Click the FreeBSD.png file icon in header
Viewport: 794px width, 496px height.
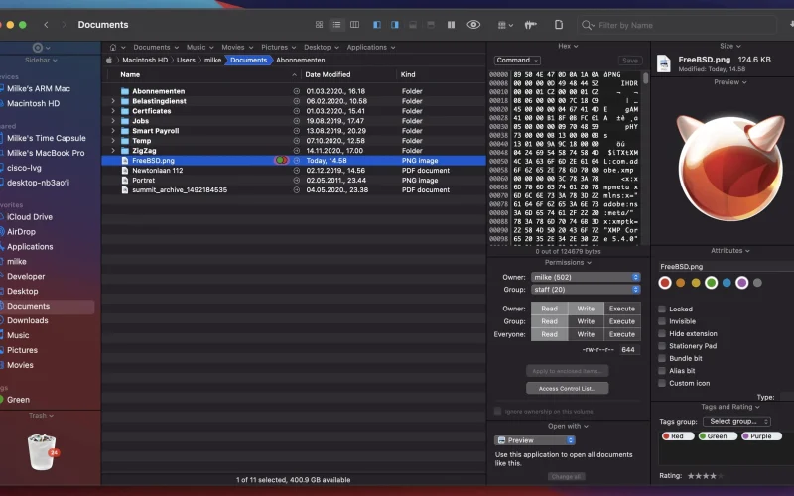663,63
